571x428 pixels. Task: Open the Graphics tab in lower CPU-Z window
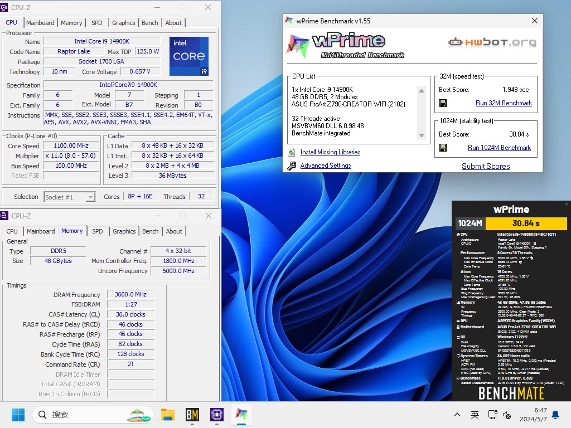tap(124, 231)
